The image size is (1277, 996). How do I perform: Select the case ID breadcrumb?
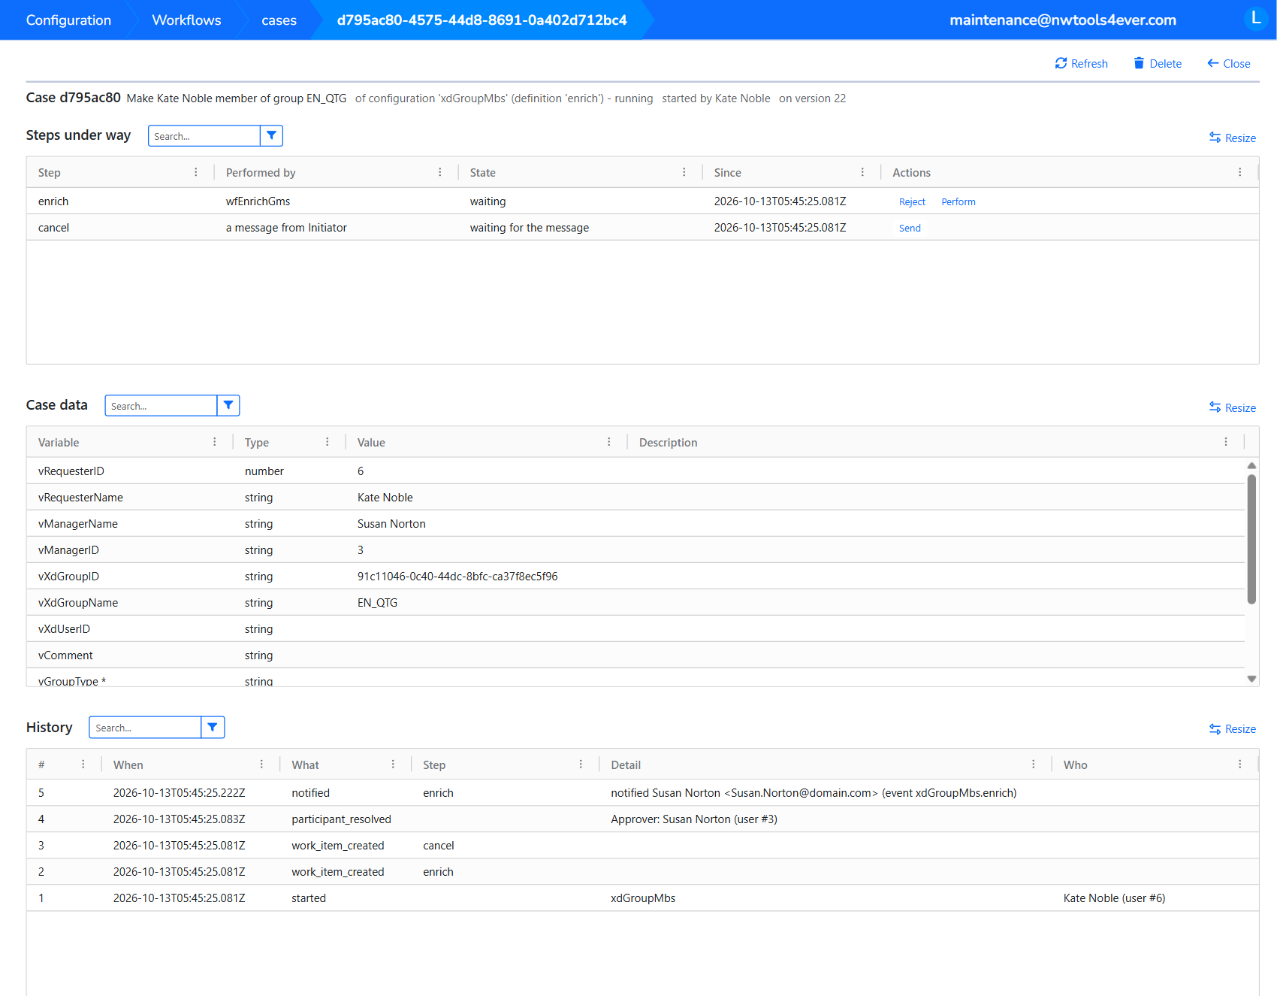click(x=482, y=20)
